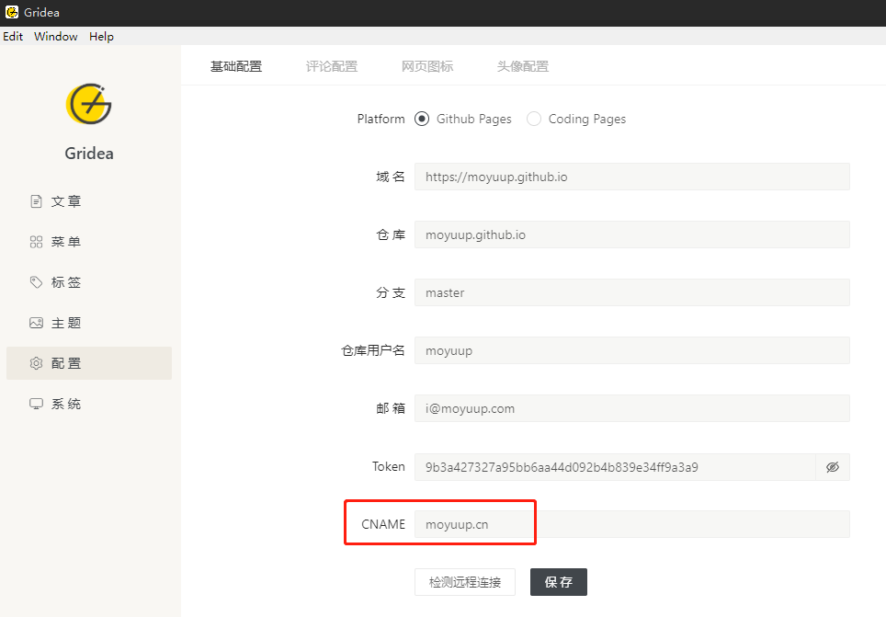This screenshot has height=617, width=886.
Task: Click the Gridea name under the sidebar logo
Action: [89, 154]
